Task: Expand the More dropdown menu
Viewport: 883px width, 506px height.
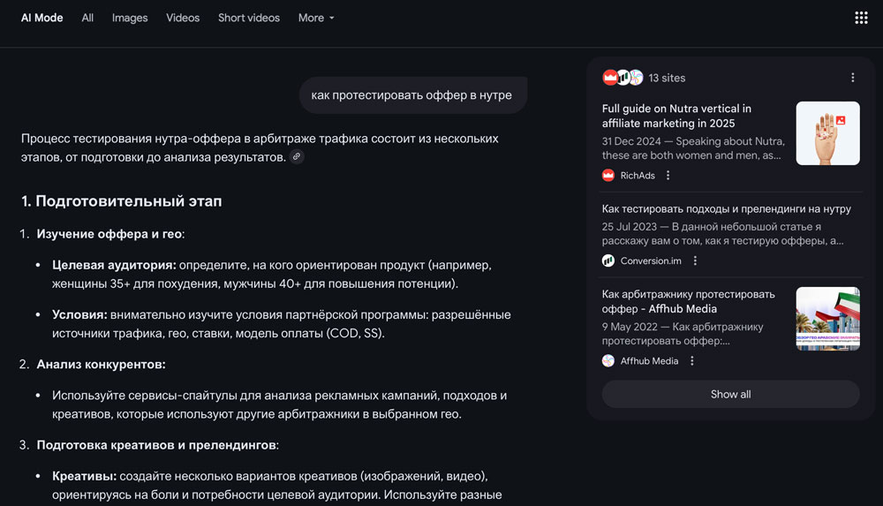Action: click(x=316, y=18)
